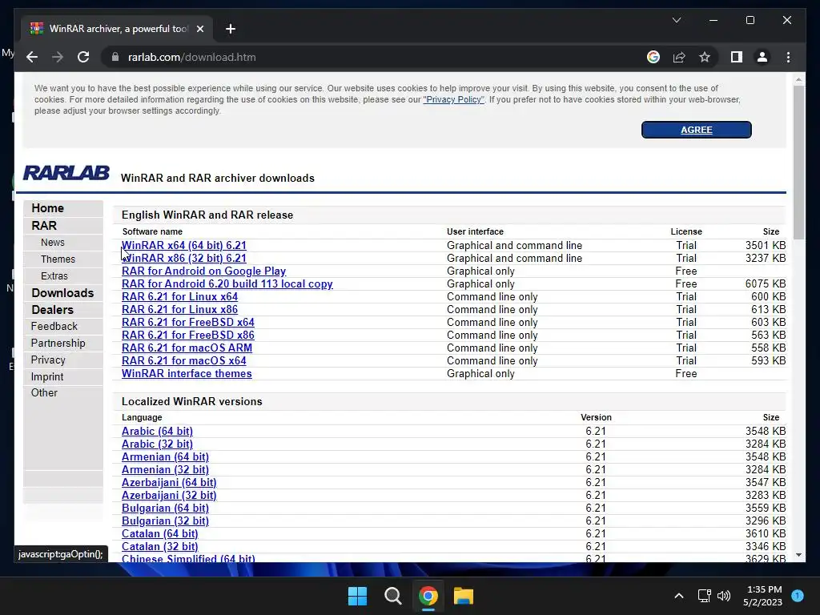Screen dimensions: 820x615
Task: Click the Google icon in address bar
Action: click(x=653, y=57)
